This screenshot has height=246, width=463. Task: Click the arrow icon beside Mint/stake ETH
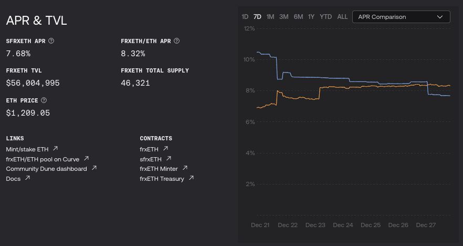click(x=56, y=149)
